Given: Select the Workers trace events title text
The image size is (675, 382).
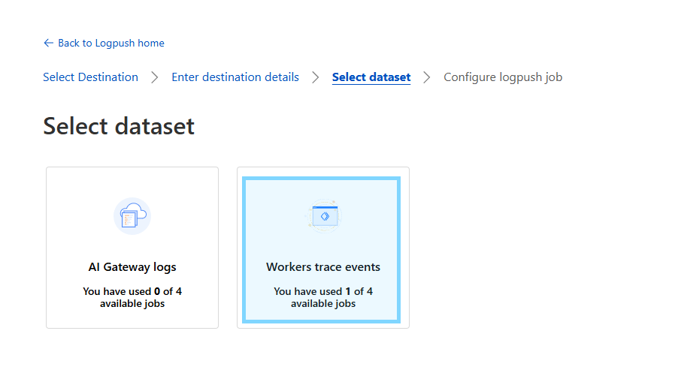Looking at the screenshot, I should (323, 267).
